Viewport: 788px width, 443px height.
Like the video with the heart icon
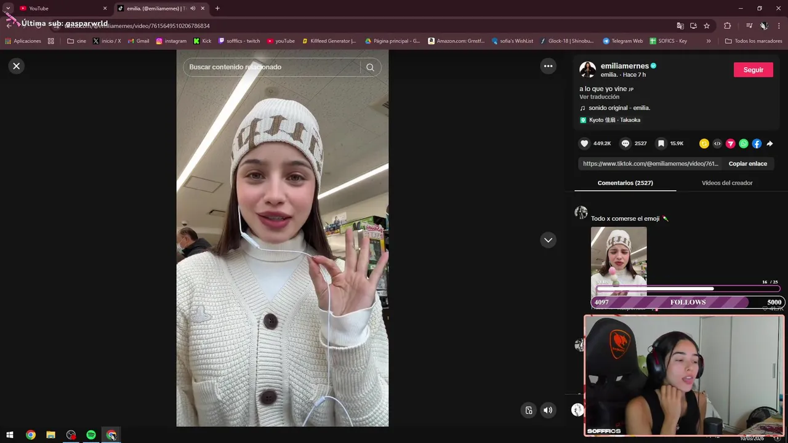click(x=584, y=143)
